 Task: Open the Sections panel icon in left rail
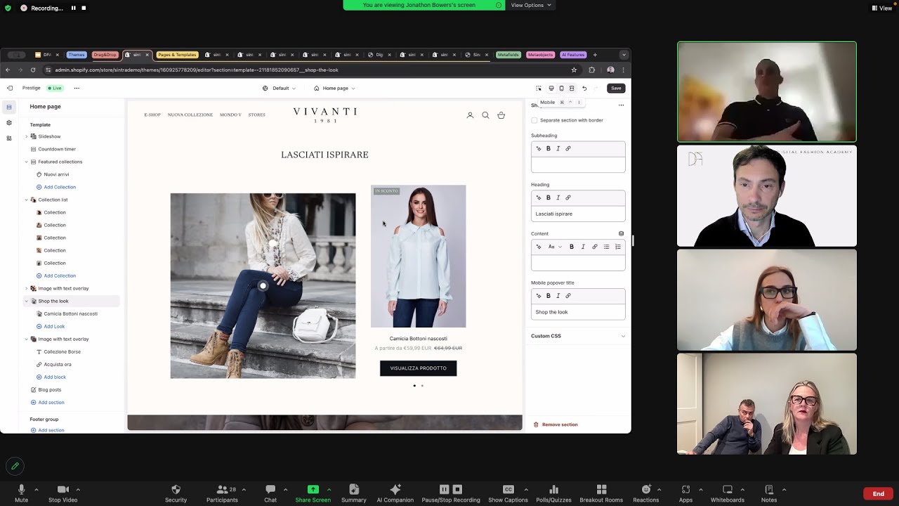(x=9, y=107)
